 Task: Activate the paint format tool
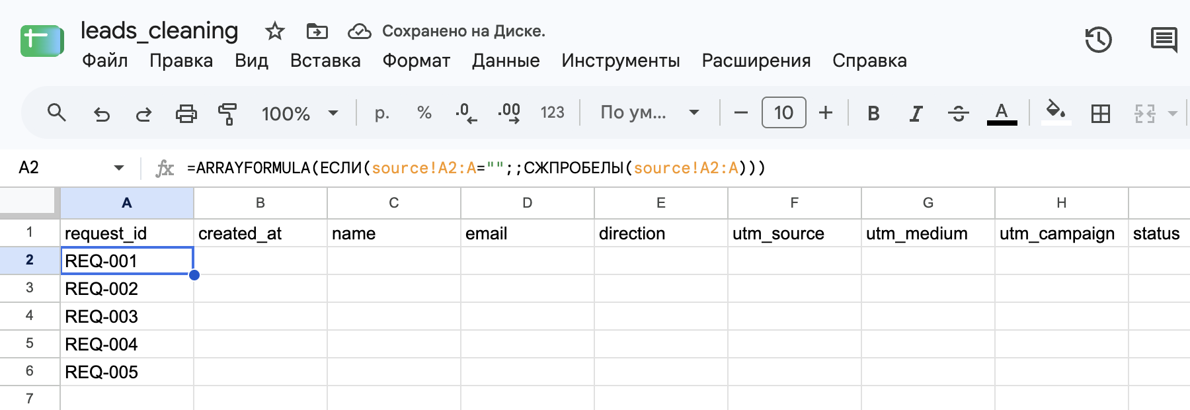(x=227, y=114)
